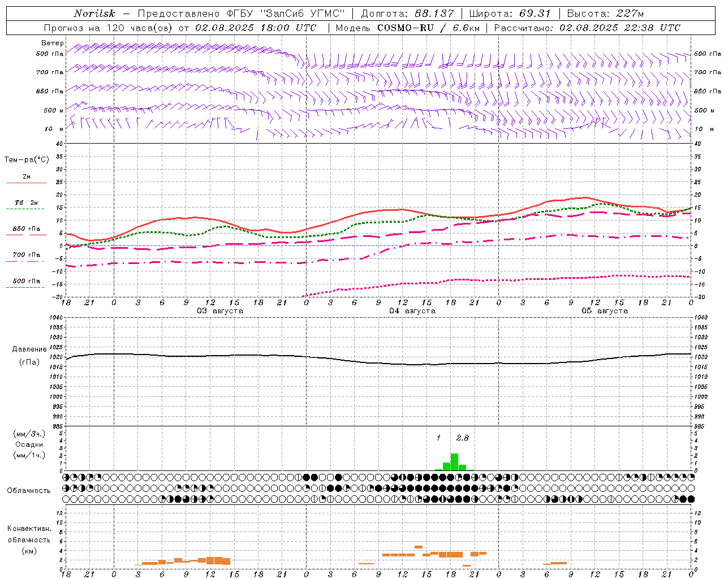724x579 pixels.
Task: Click the Td 2м legend entry
Action: tap(26, 202)
